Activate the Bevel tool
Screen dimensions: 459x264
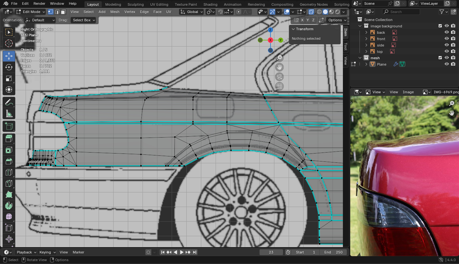coord(9,161)
